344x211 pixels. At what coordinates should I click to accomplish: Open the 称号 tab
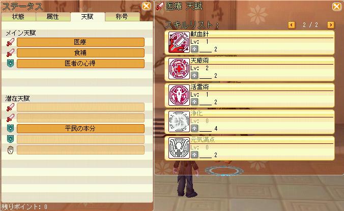(x=122, y=17)
